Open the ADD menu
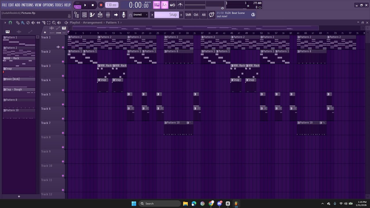 point(18,5)
